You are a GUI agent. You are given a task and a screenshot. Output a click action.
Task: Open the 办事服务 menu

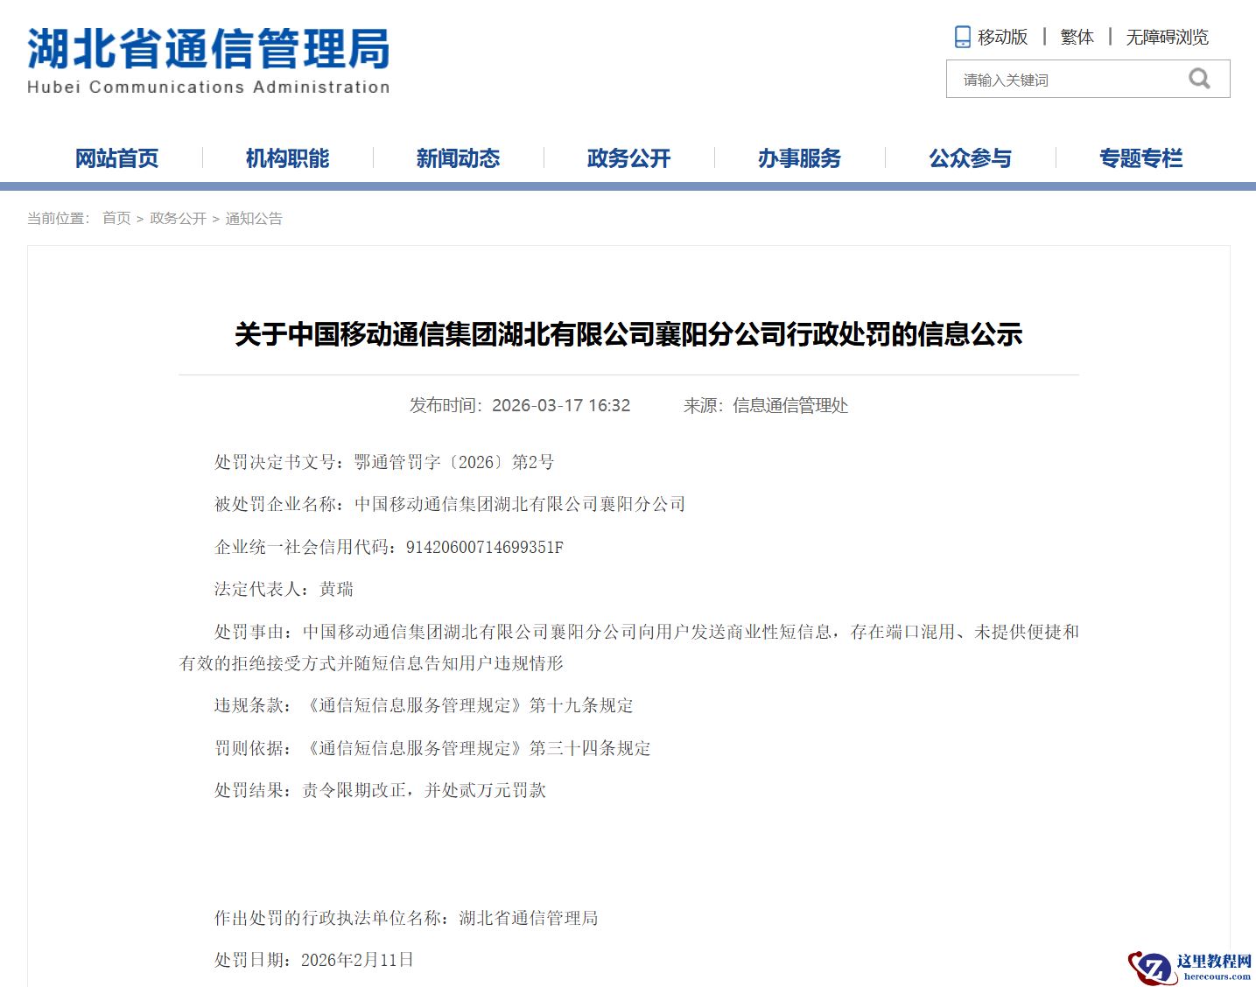(799, 158)
